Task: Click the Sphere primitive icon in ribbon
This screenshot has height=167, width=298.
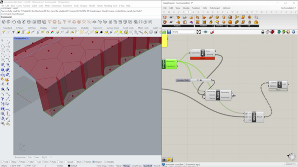Action: pyautogui.click(x=224, y=22)
